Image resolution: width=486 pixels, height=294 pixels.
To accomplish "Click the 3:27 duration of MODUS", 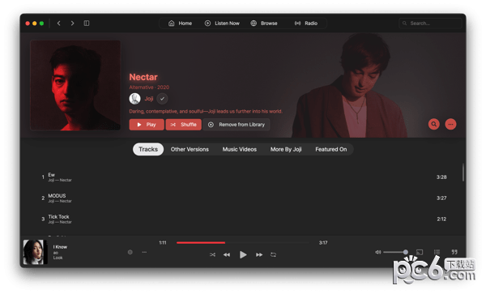I will (x=441, y=198).
